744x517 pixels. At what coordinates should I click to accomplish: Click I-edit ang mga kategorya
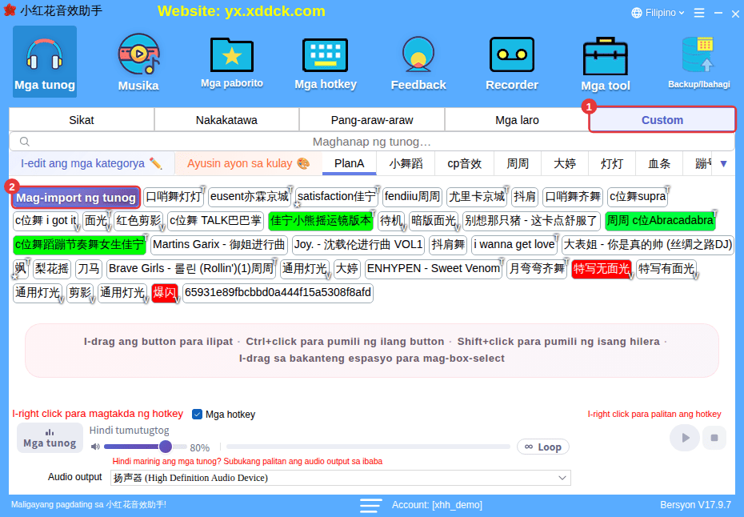pos(91,164)
